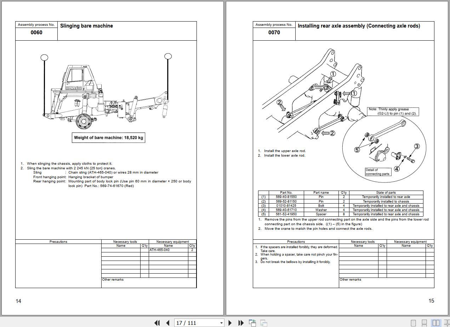Click the Installing rear axle assembly heading
This screenshot has width=450, height=327.
coord(359,26)
